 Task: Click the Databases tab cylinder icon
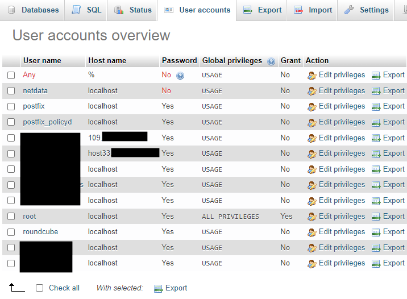11,10
